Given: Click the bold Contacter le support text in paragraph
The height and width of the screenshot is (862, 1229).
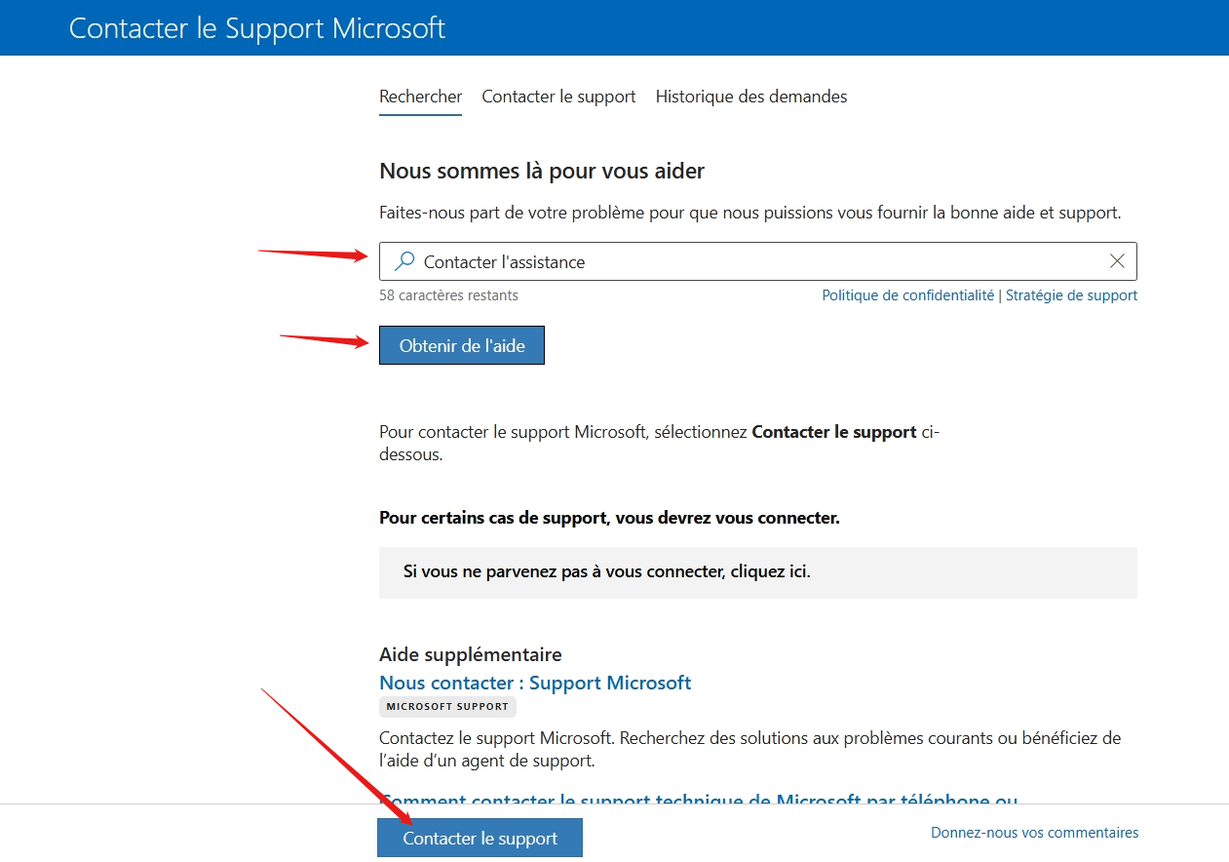Looking at the screenshot, I should pos(834,432).
